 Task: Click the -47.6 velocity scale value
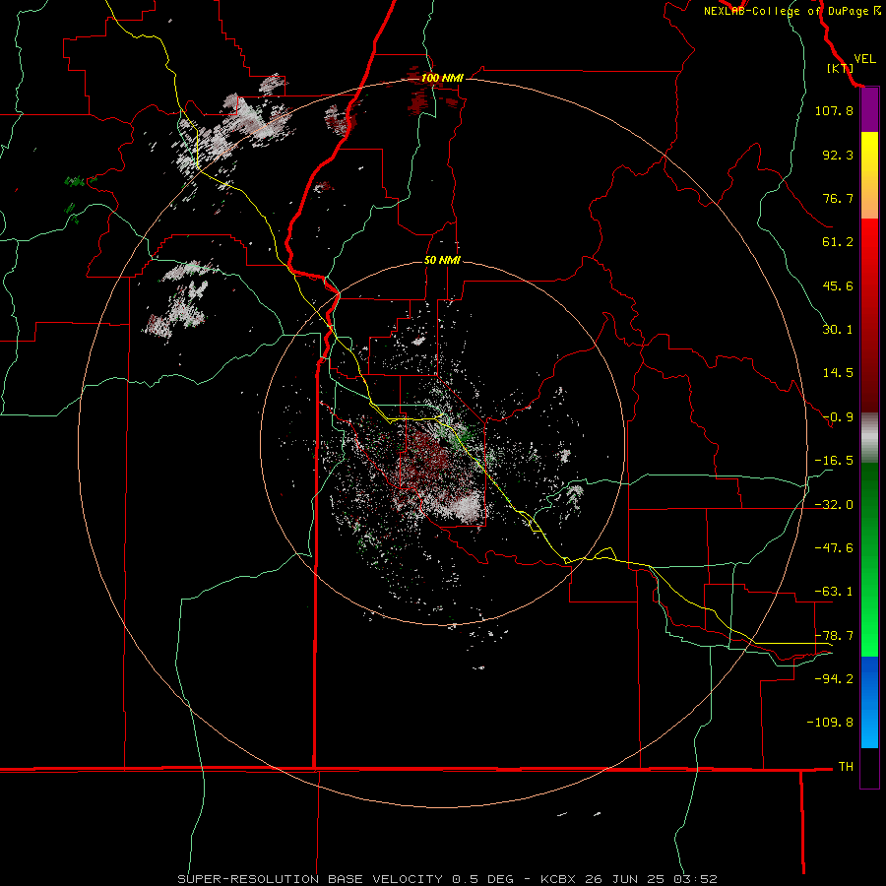click(x=834, y=547)
